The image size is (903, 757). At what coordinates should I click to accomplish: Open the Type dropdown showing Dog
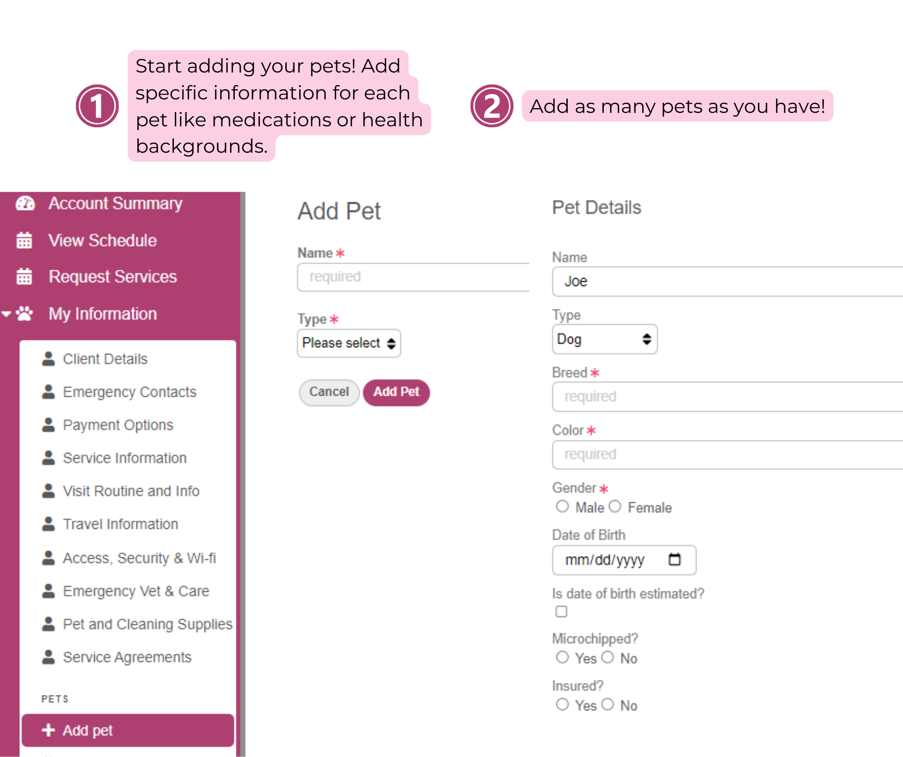tap(604, 340)
